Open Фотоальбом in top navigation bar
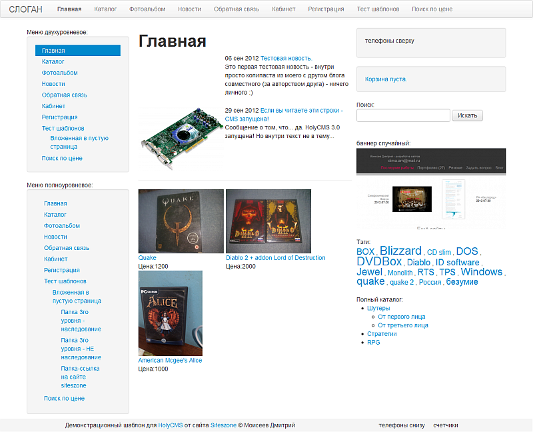This screenshot has height=432, width=533. tap(147, 9)
